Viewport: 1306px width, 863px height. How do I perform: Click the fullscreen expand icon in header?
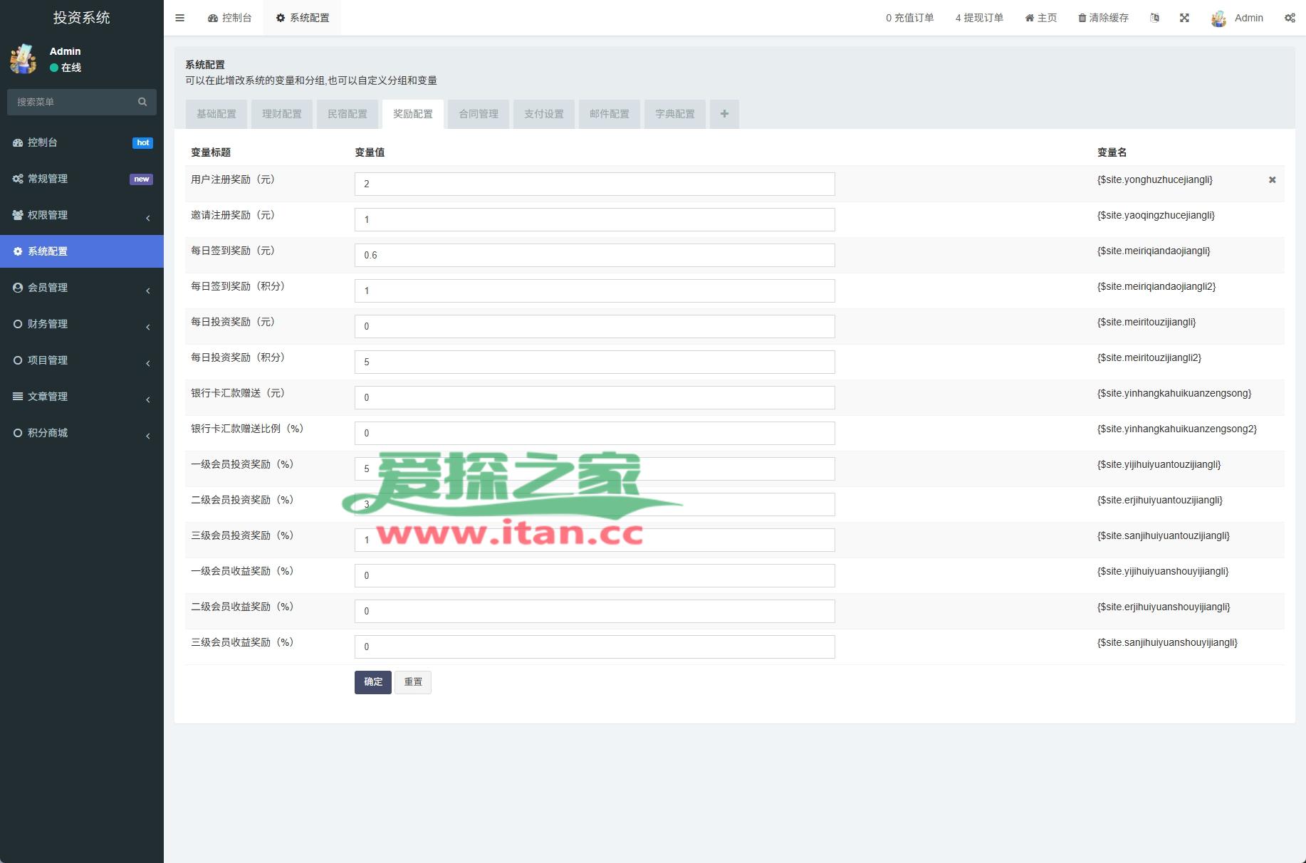pos(1184,18)
